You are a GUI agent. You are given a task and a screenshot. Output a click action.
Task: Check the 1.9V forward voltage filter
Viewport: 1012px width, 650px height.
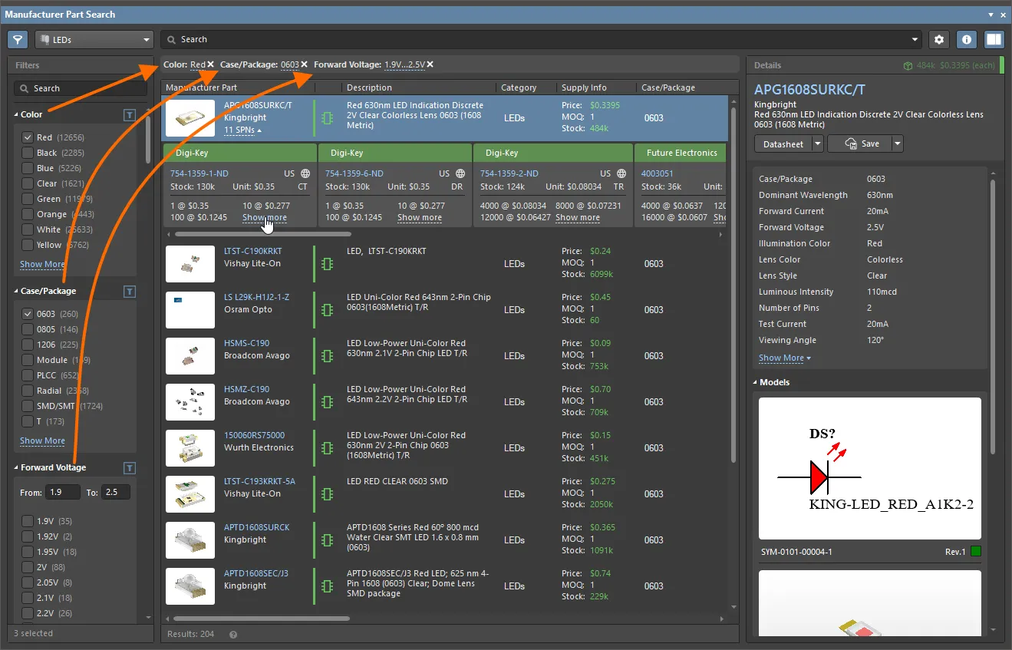[28, 521]
